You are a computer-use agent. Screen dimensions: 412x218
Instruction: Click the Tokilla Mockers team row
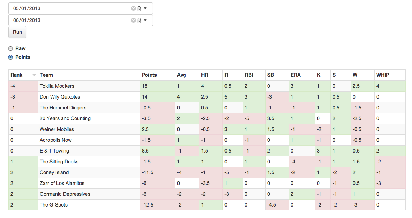pos(57,86)
